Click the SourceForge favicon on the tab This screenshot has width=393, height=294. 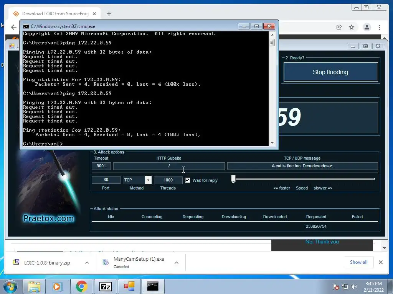pyautogui.click(x=16, y=14)
